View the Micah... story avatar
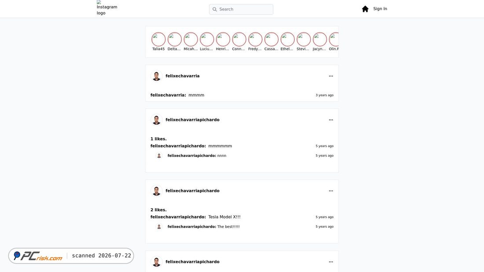The height and width of the screenshot is (272, 484). click(191, 40)
